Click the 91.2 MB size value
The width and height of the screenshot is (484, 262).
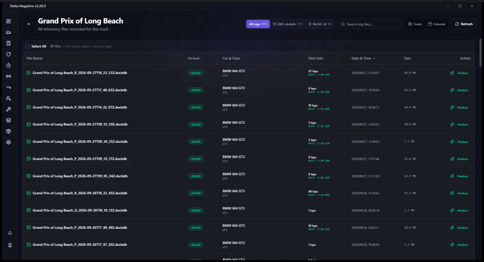click(x=410, y=193)
